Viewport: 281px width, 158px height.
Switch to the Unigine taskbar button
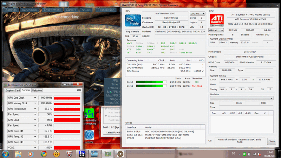click(x=94, y=154)
